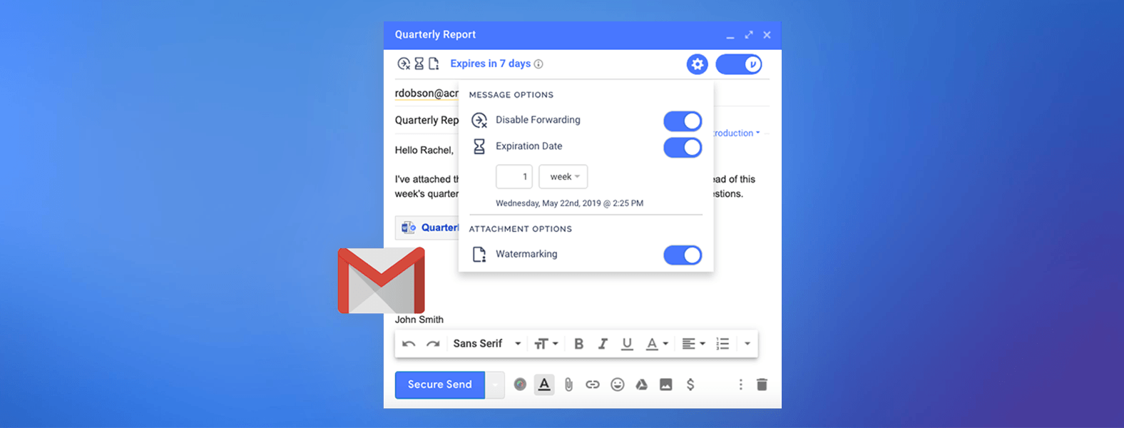The image size is (1124, 428).
Task: Open the text size dropdown
Action: tap(546, 344)
